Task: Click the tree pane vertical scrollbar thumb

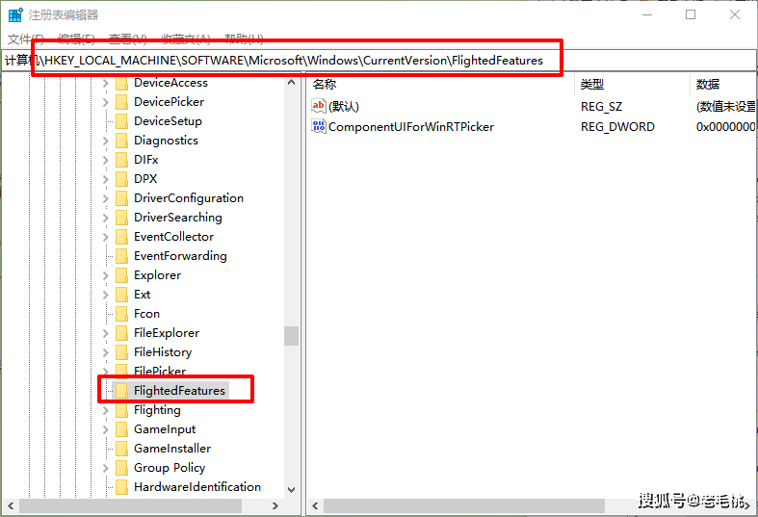Action: [291, 336]
